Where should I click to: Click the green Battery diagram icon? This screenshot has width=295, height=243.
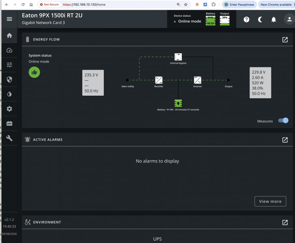[x=178, y=103]
